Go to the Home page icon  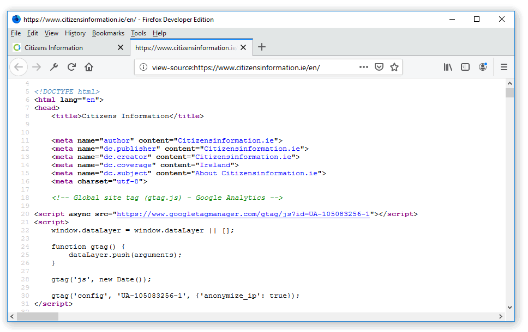pyautogui.click(x=89, y=67)
